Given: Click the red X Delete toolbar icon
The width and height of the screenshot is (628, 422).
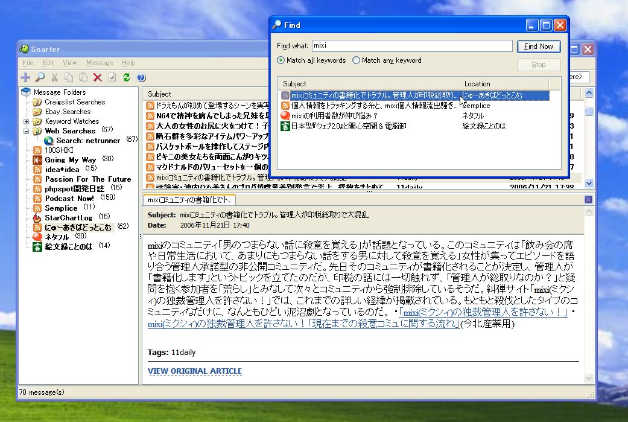Looking at the screenshot, I should click(98, 77).
